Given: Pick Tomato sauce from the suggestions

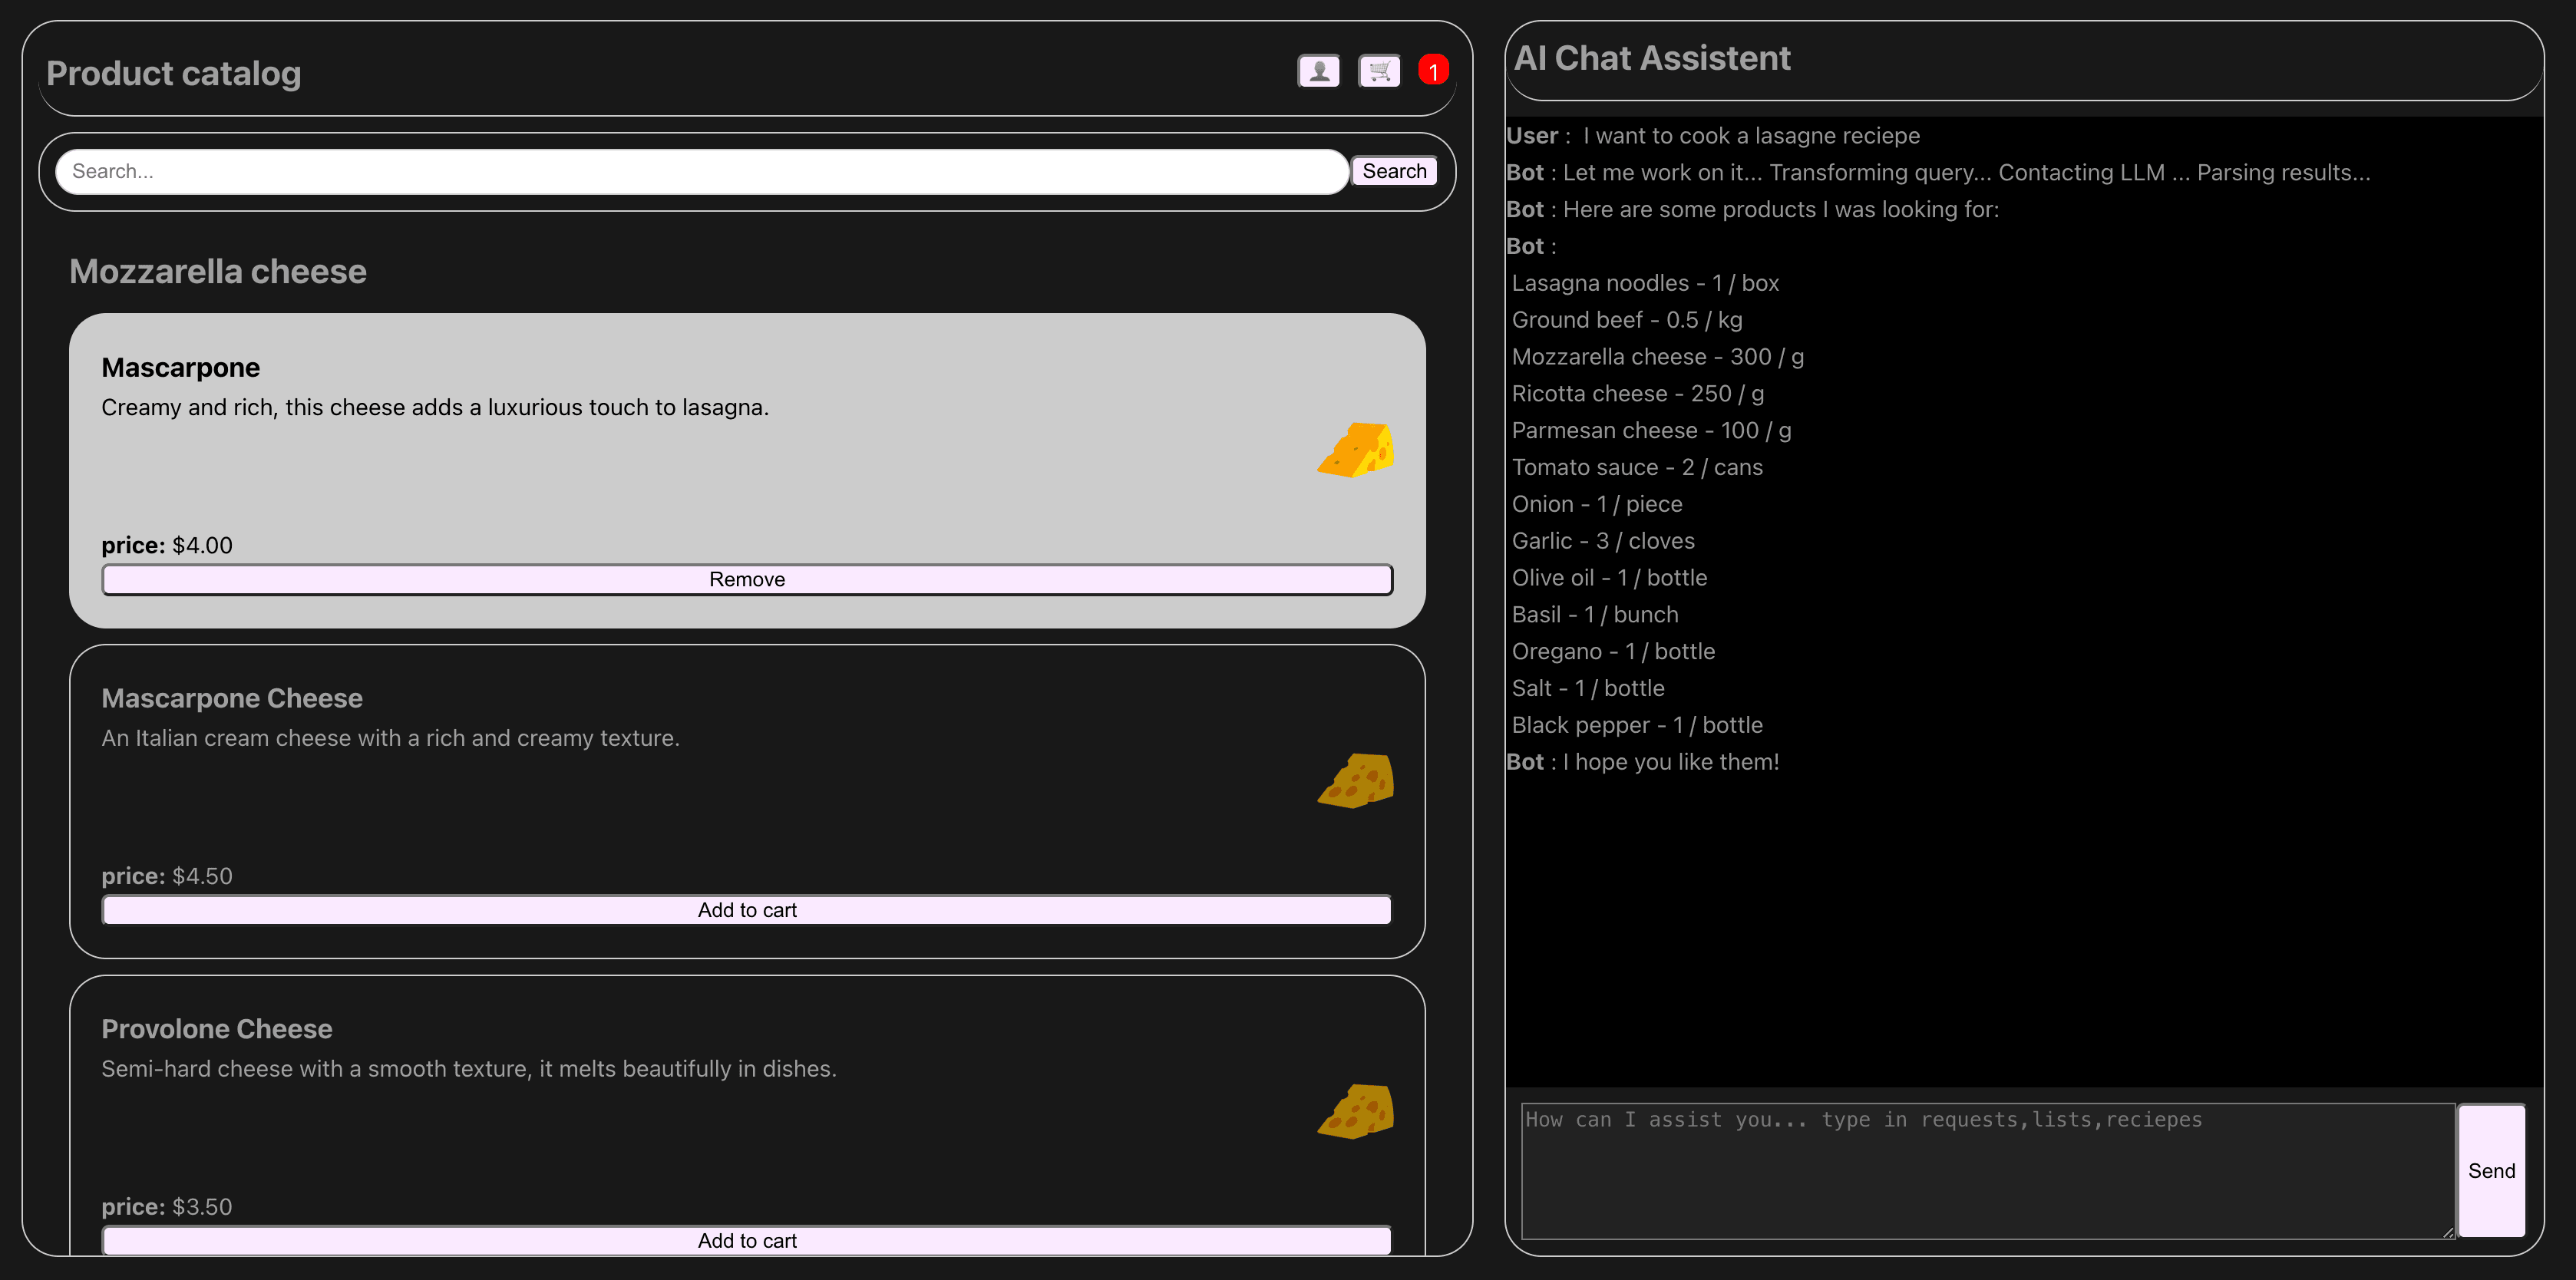Looking at the screenshot, I should (1636, 467).
